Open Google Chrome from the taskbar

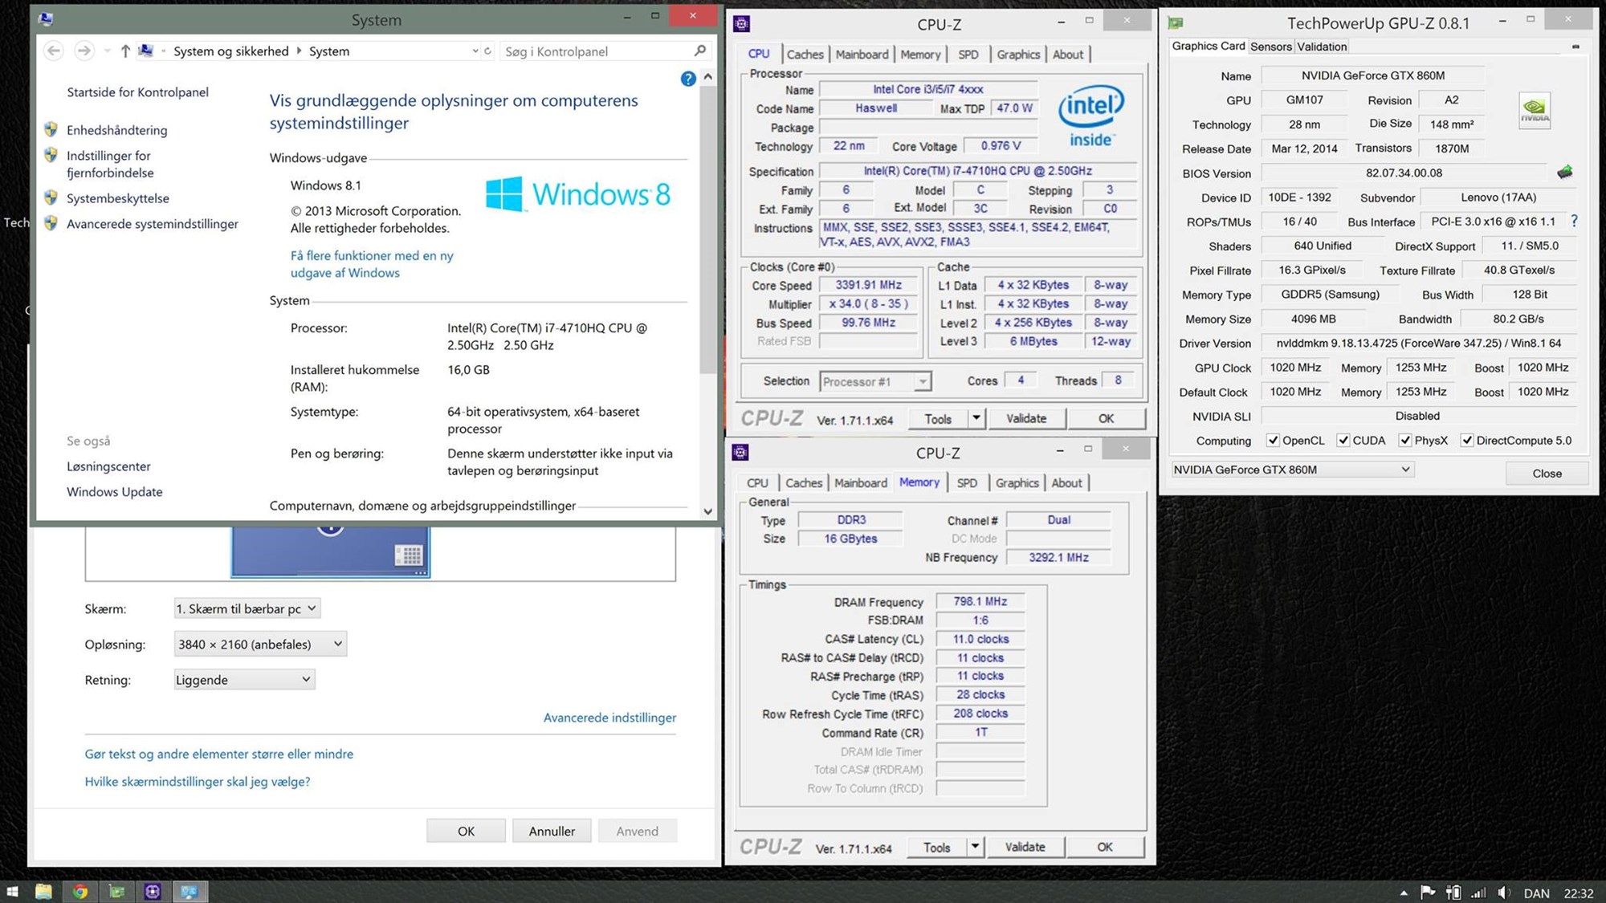click(79, 892)
